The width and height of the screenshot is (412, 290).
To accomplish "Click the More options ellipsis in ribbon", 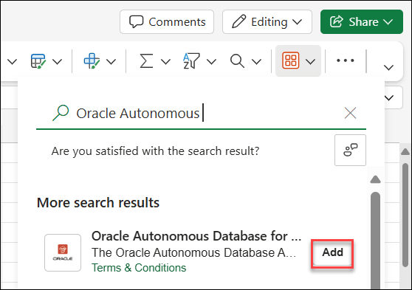I will [x=346, y=61].
